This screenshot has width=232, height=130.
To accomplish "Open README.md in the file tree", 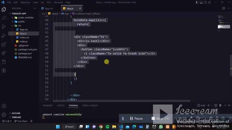I will pyautogui.click(x=25, y=57).
